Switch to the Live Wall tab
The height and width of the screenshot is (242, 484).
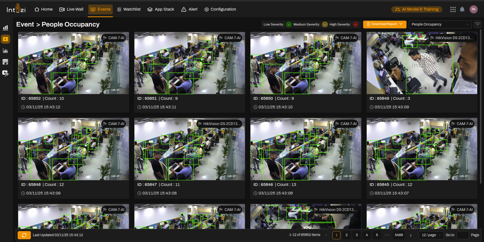(71, 9)
